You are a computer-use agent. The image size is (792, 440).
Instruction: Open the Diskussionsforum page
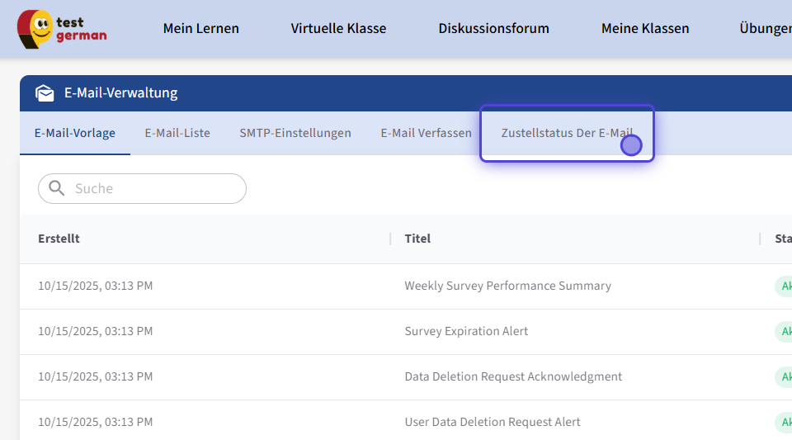tap(493, 28)
